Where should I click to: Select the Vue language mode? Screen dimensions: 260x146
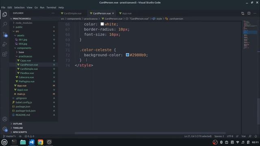click(x=243, y=136)
